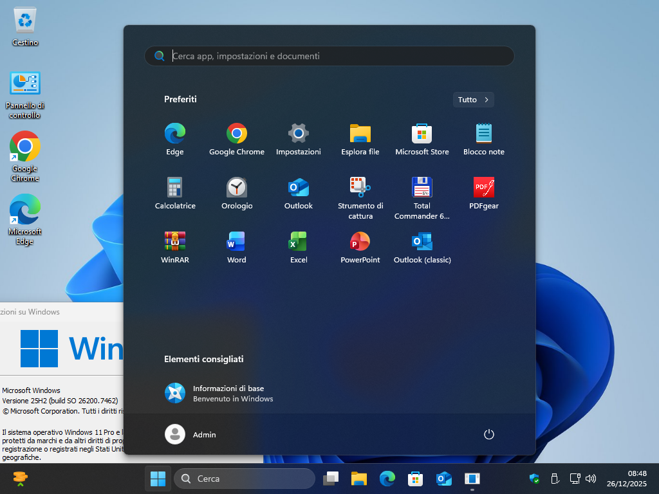Launch Orologio clock app
The width and height of the screenshot is (659, 494).
[x=237, y=193]
